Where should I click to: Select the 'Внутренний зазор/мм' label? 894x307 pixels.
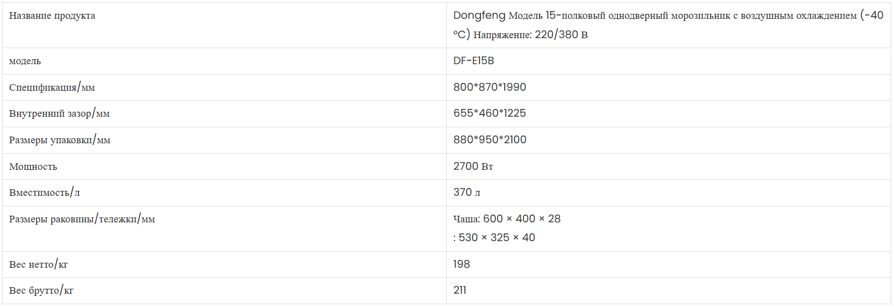[x=59, y=113]
